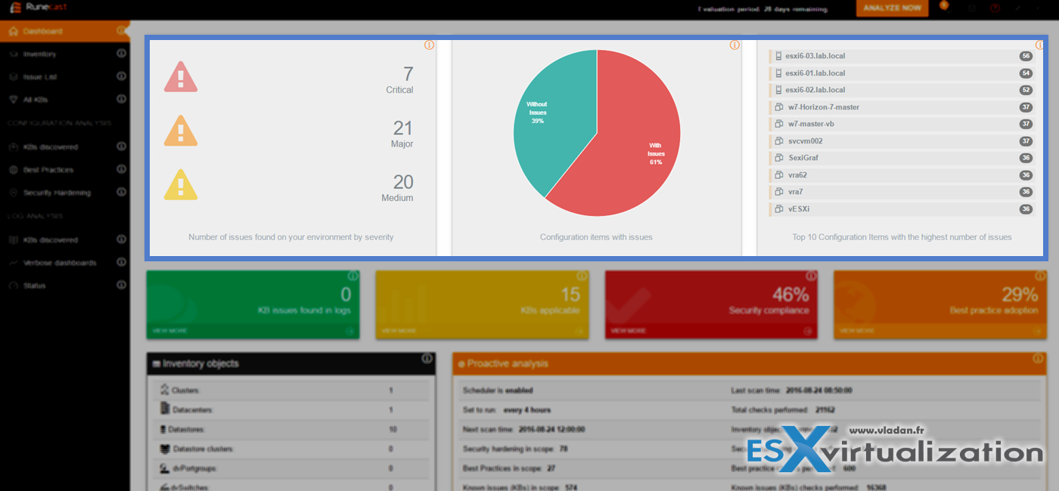1059x491 pixels.
Task: Click the Clusters row in Inventory objects
Action: point(291,391)
